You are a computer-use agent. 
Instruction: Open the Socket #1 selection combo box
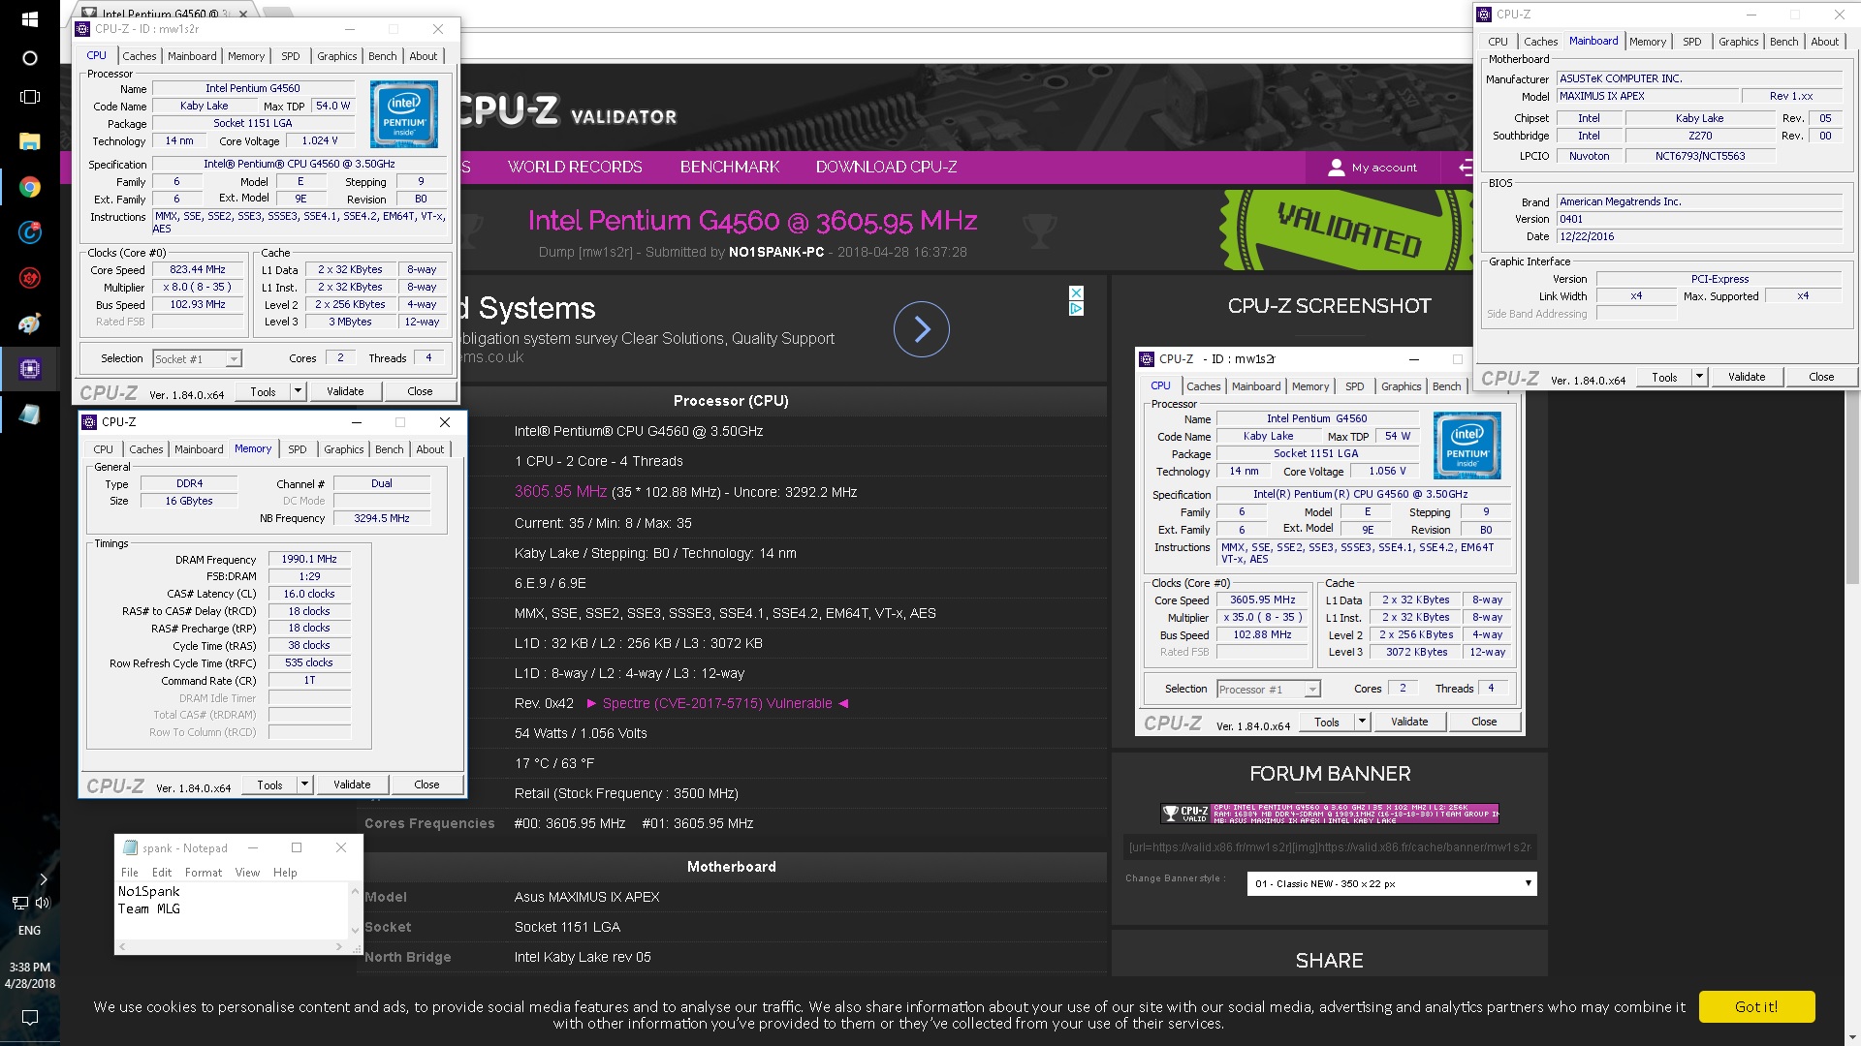[x=197, y=359]
